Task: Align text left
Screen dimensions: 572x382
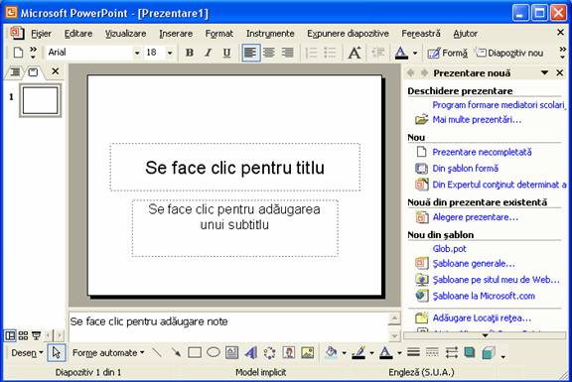Action: pyautogui.click(x=250, y=53)
